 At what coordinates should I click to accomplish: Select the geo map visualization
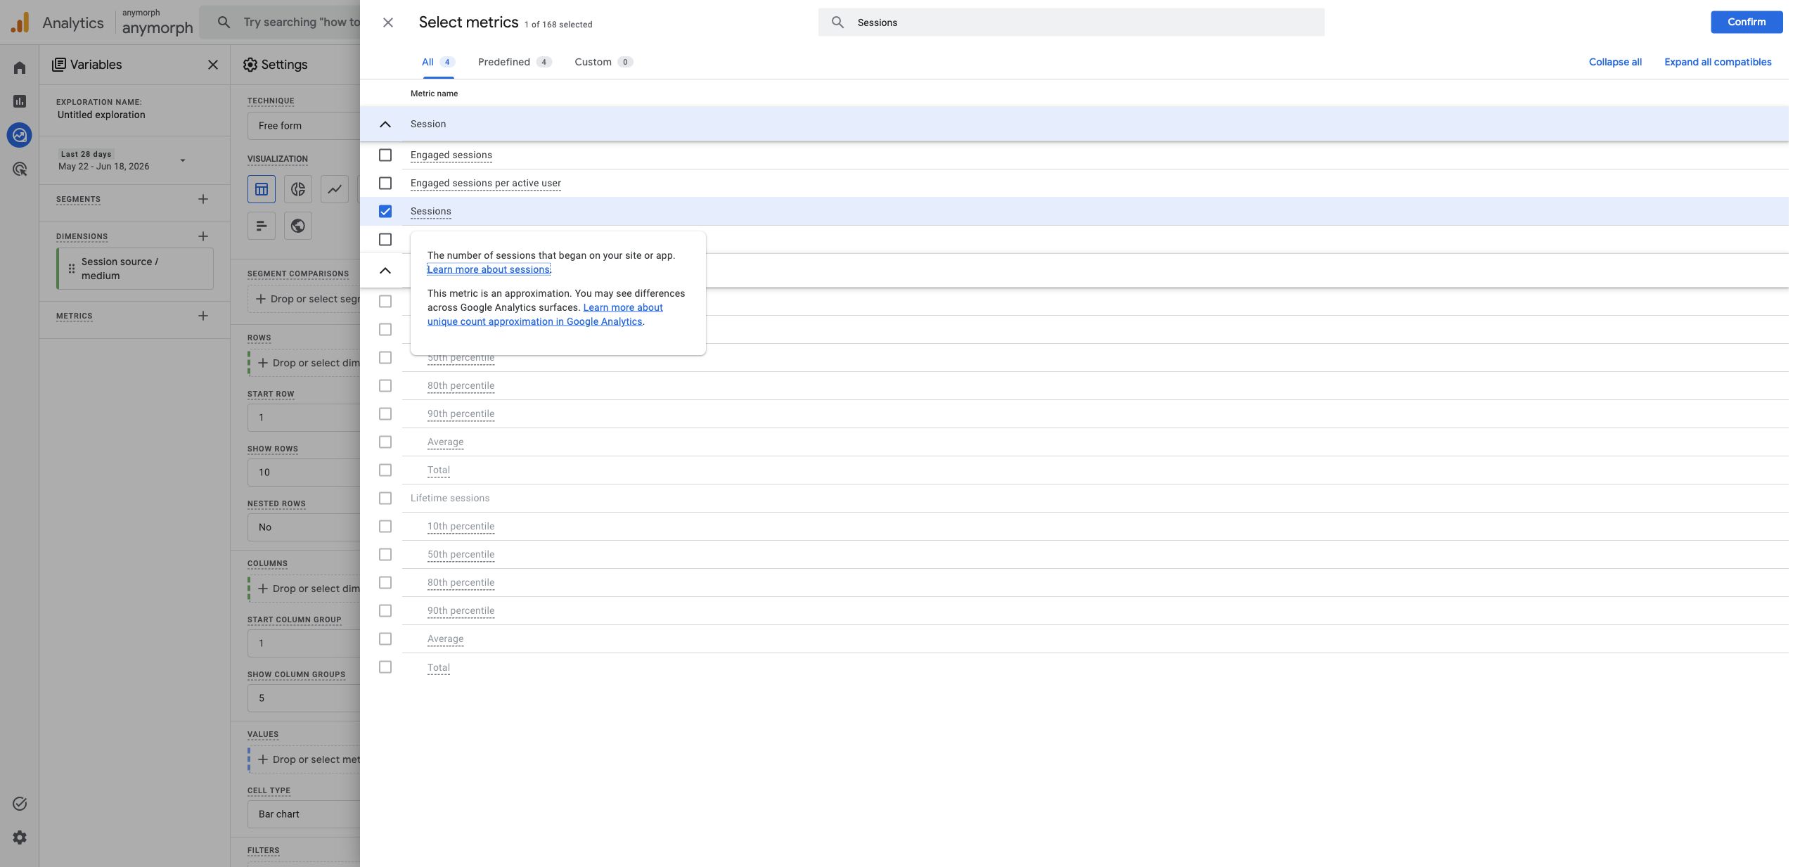click(x=298, y=226)
